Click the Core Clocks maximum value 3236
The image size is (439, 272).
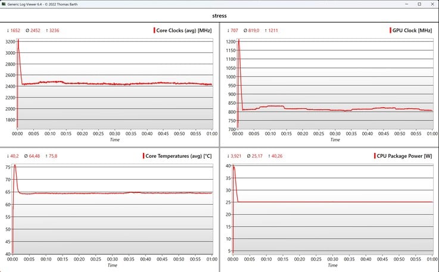(54, 30)
